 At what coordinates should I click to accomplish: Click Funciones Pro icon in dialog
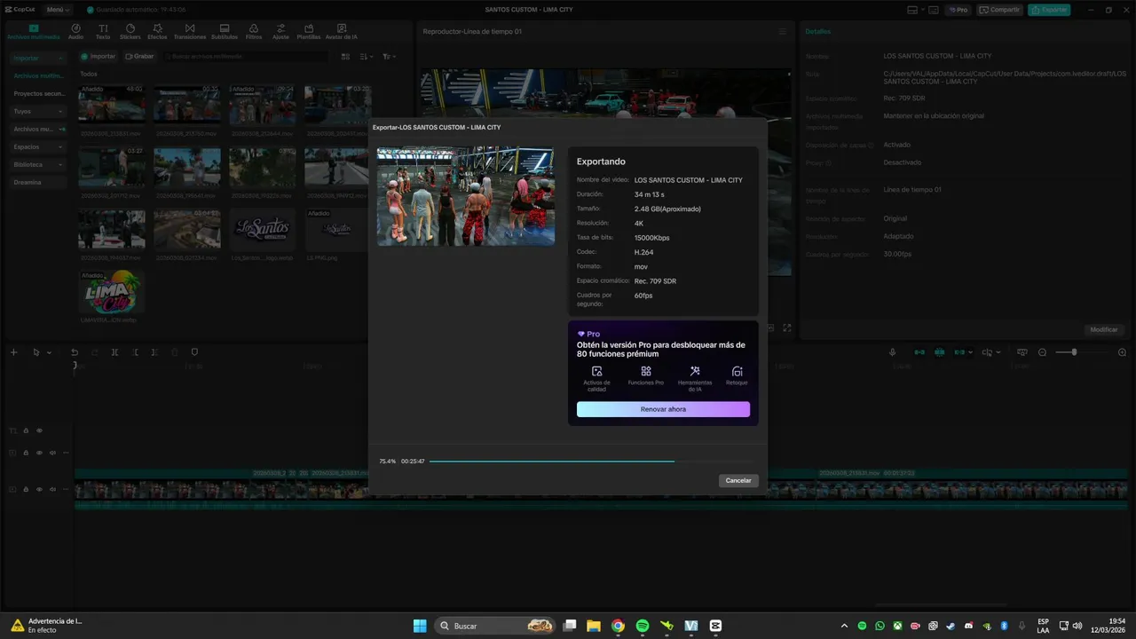coord(646,371)
